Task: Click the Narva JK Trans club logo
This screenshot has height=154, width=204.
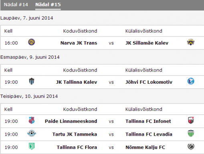Action: 32,42
